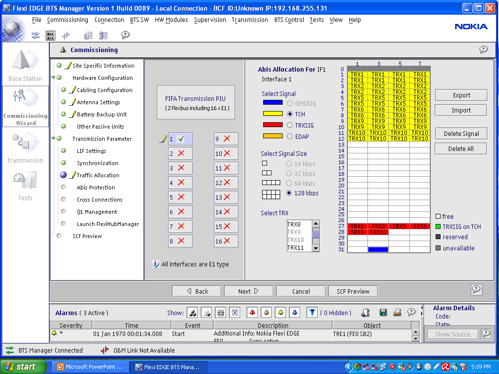Collapse the Hardware Configuration tree node
Viewport: 499px width, 374px height.
click(x=53, y=78)
